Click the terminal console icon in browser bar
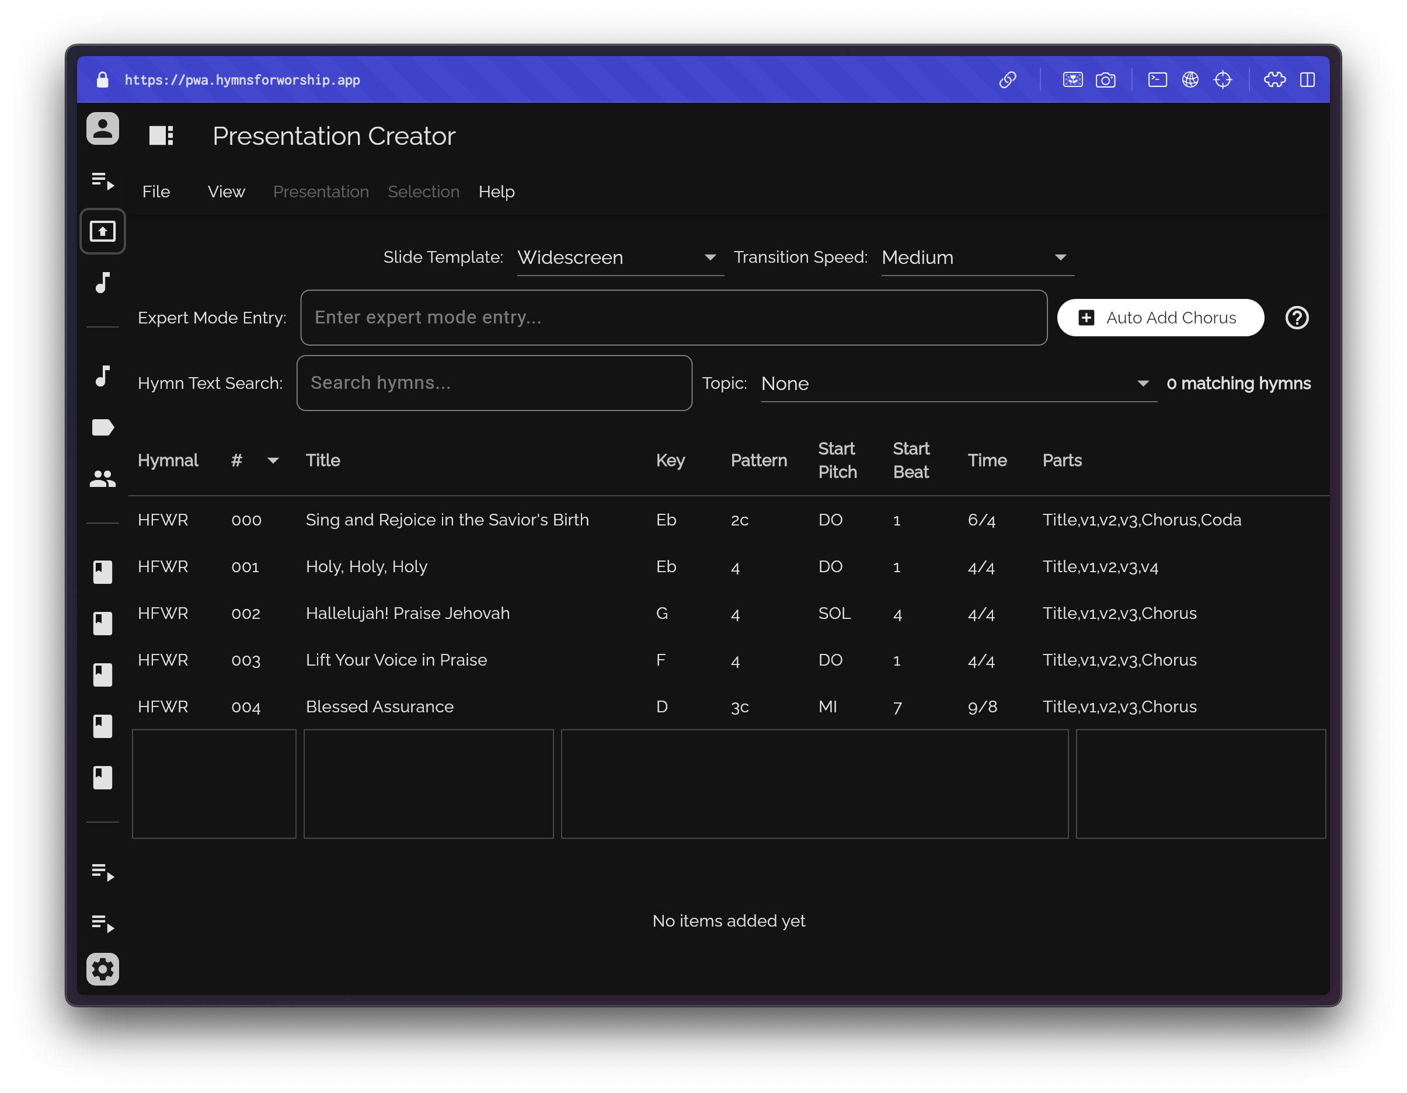1407x1093 pixels. click(1157, 80)
